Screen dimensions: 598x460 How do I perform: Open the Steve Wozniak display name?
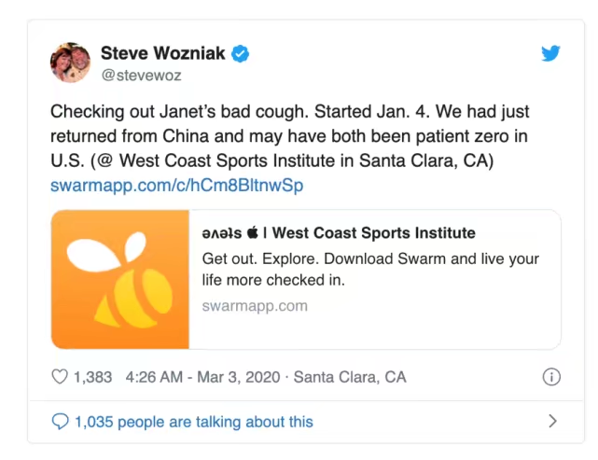pyautogui.click(x=162, y=53)
